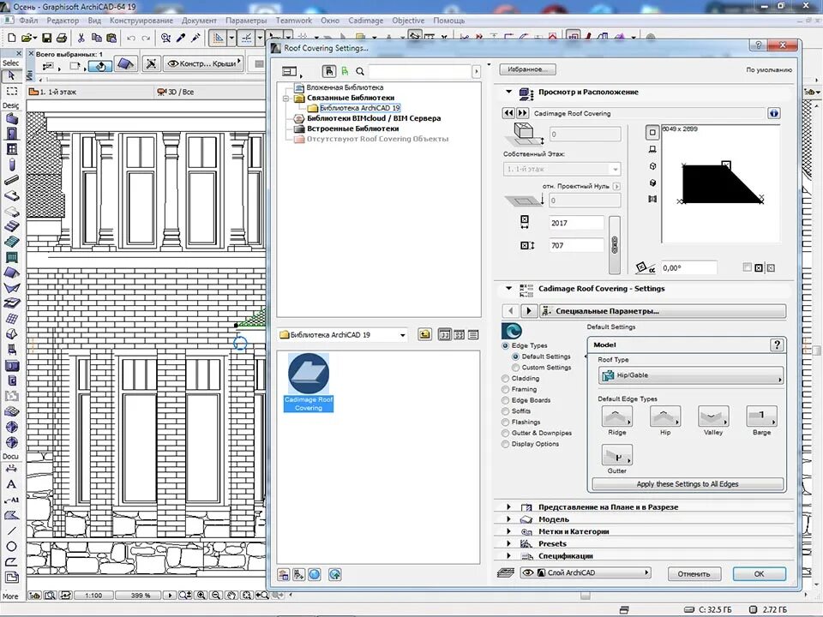Image resolution: width=823 pixels, height=617 pixels.
Task: Click the OK button
Action: coord(759,573)
